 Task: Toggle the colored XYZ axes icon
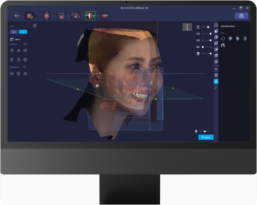coord(216,88)
